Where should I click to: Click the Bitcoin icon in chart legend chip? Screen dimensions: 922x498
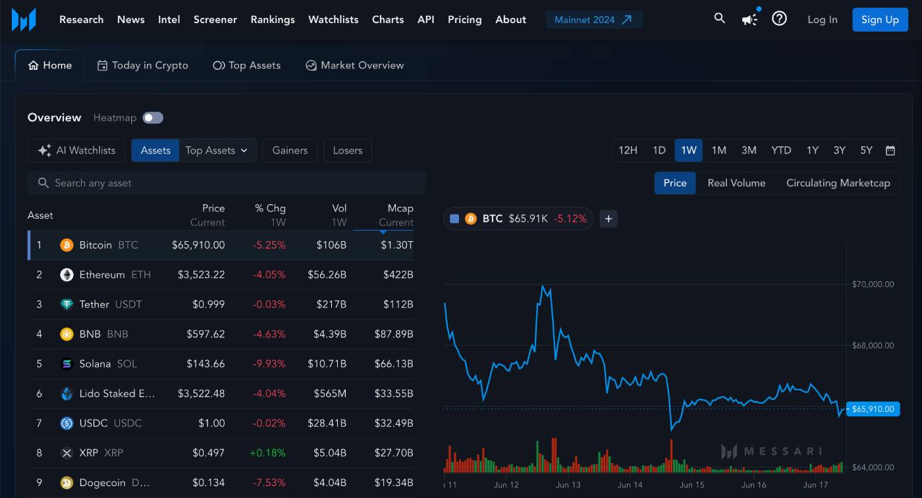(x=470, y=219)
